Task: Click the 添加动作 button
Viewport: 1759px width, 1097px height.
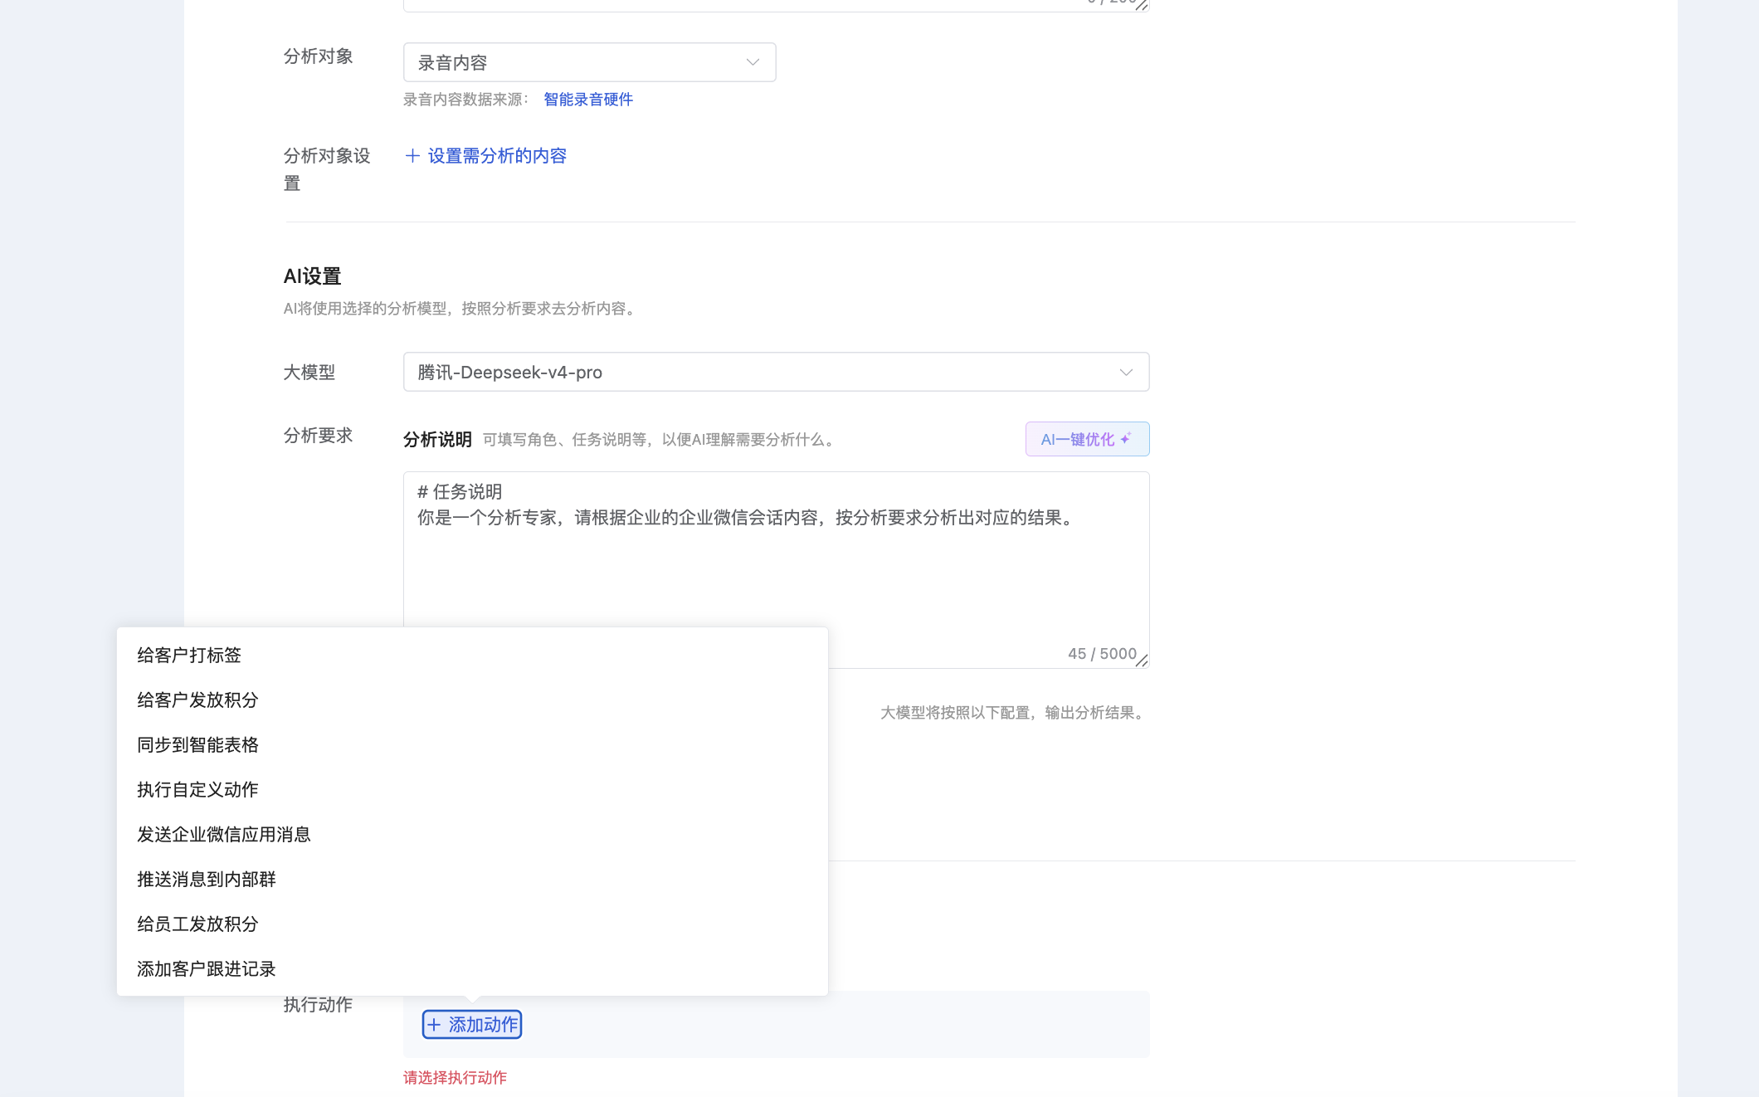Action: 472,1025
